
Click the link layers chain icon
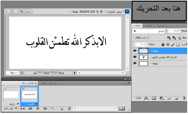coord(139,98)
